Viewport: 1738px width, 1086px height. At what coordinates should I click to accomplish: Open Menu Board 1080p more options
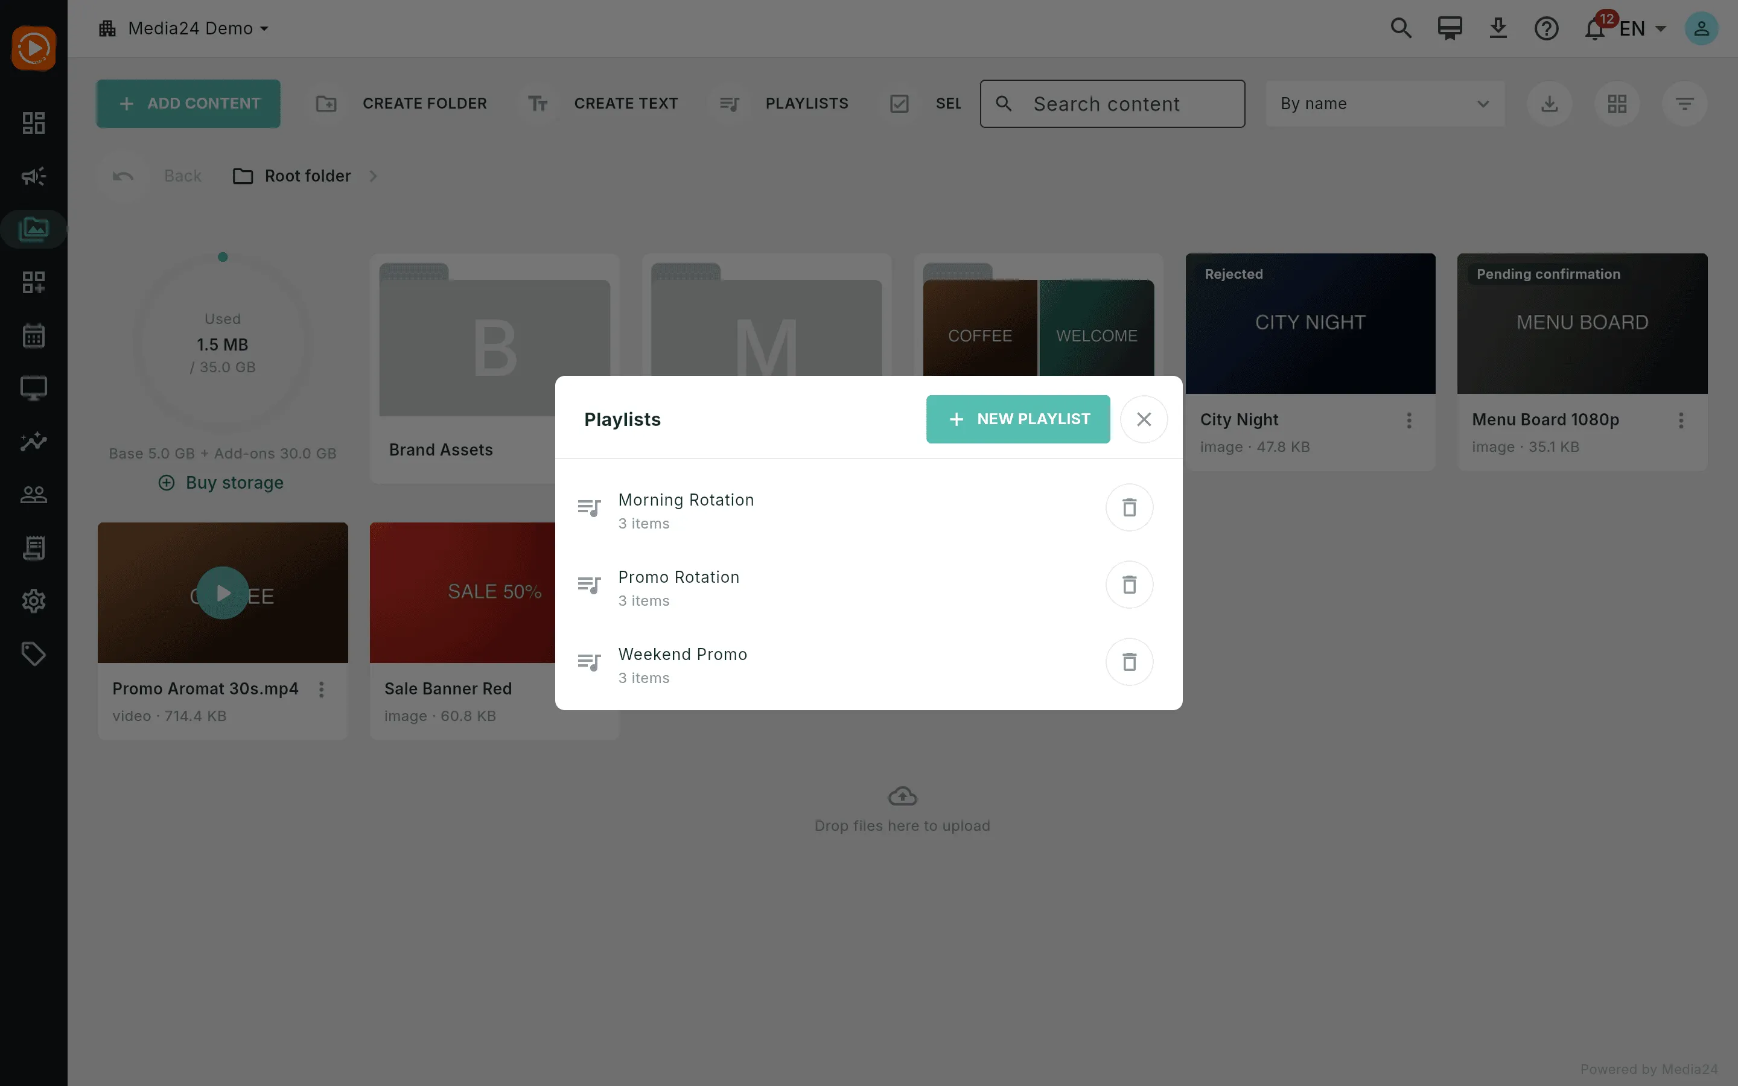pos(1681,420)
